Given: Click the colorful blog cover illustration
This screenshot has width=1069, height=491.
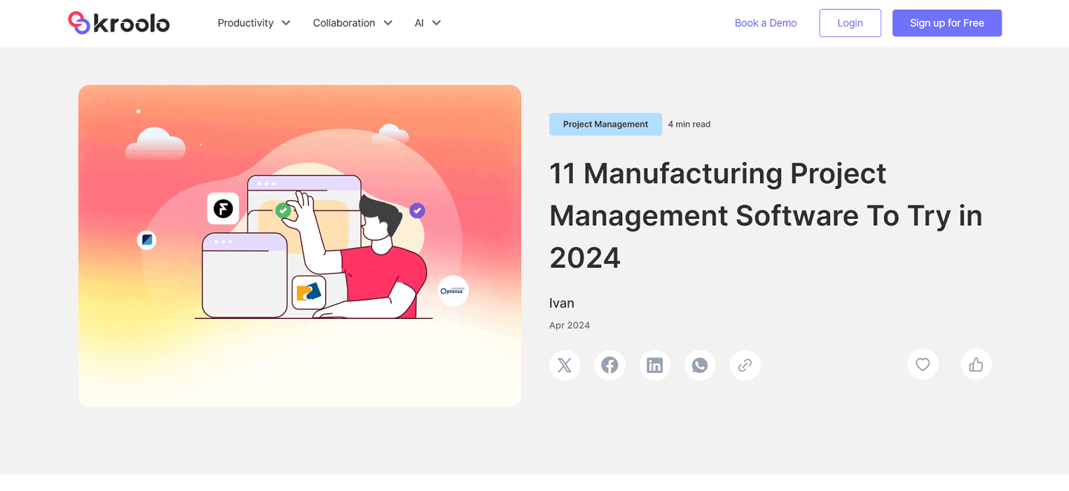Looking at the screenshot, I should click(300, 245).
